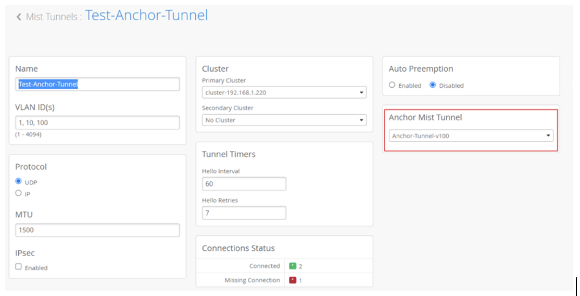The image size is (580, 296).
Task: Open the Secondary Cluster dropdown
Action: [x=284, y=120]
